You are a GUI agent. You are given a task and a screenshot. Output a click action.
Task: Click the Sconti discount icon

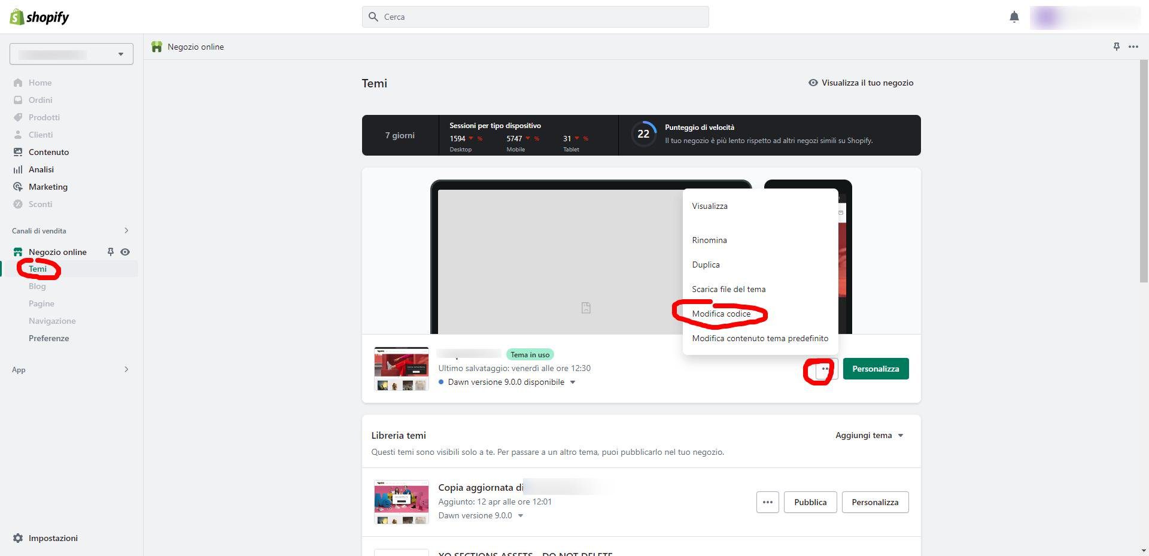coord(19,204)
